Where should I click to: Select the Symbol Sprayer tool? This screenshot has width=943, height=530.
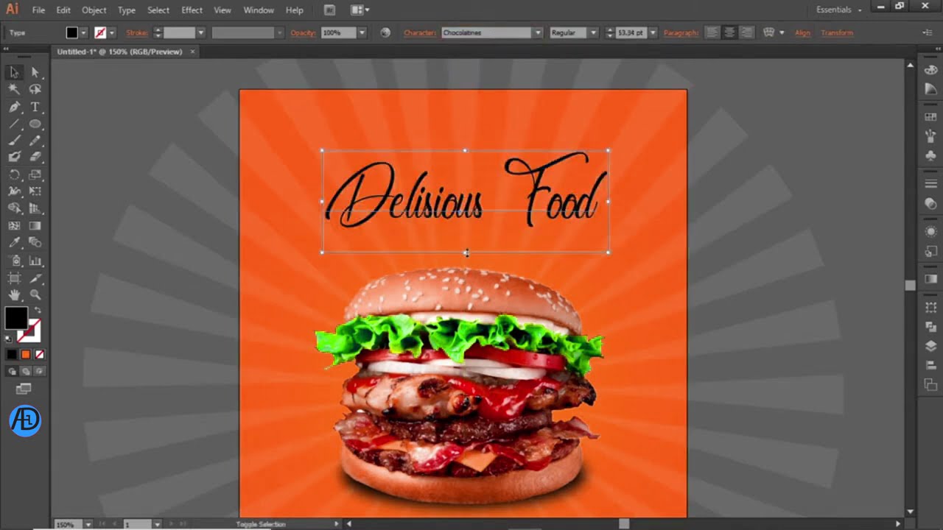[x=14, y=261]
